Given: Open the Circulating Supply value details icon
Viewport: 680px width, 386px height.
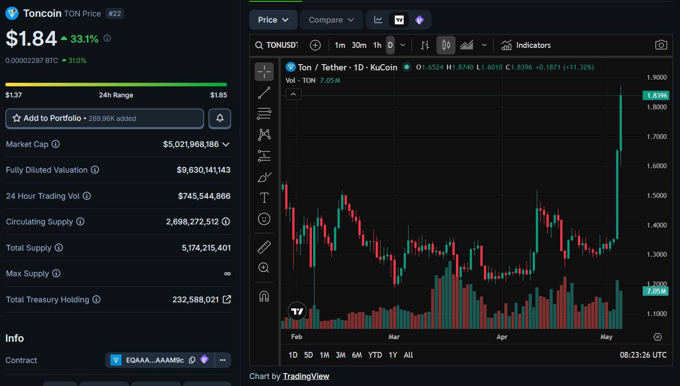Looking at the screenshot, I should pyautogui.click(x=226, y=221).
